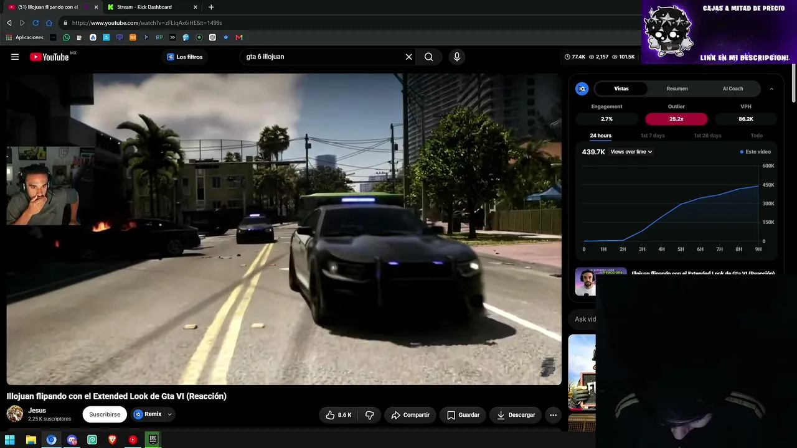Image resolution: width=797 pixels, height=448 pixels.
Task: Like the video with 8.6 K
Action: [338, 415]
